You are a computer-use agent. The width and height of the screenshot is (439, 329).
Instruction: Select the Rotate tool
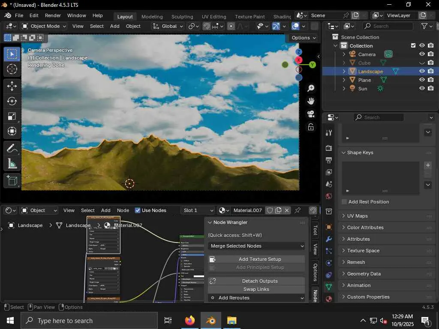click(12, 101)
